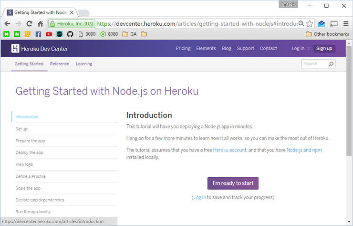Open Support in the Heroku header
The width and height of the screenshot is (353, 226).
point(245,48)
